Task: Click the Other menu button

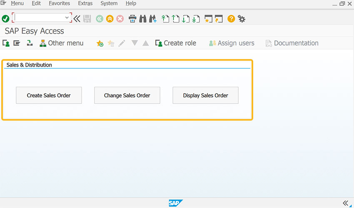Action: (61, 43)
